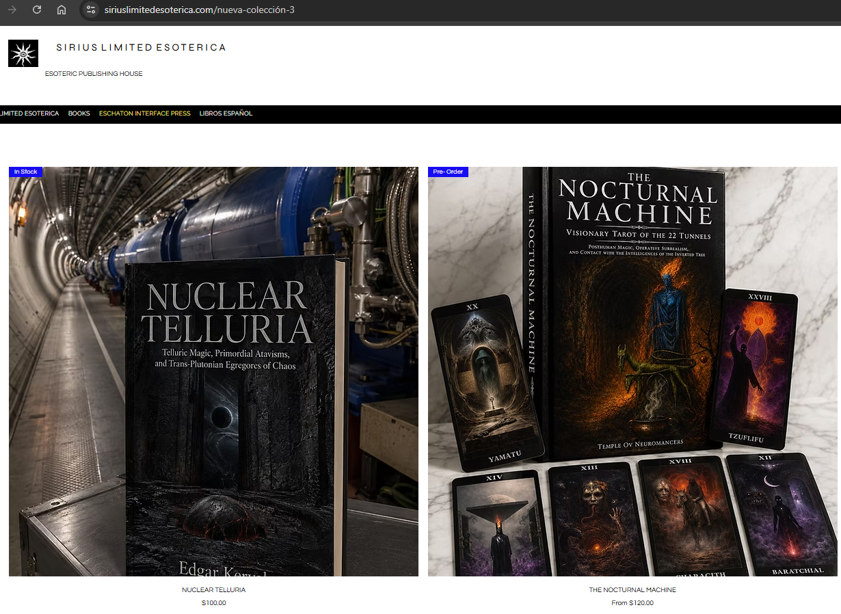Viewport: 841px width, 614px height.
Task: Click the NUCLEAR TELLURIA product title link
Action: [x=213, y=589]
